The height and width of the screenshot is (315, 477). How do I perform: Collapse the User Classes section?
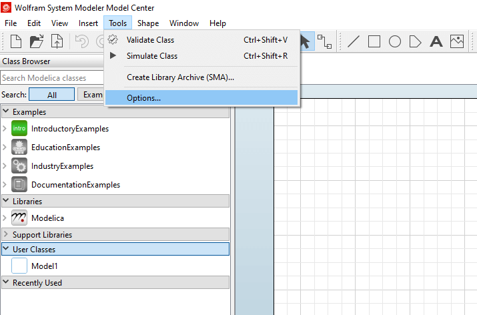click(x=6, y=249)
